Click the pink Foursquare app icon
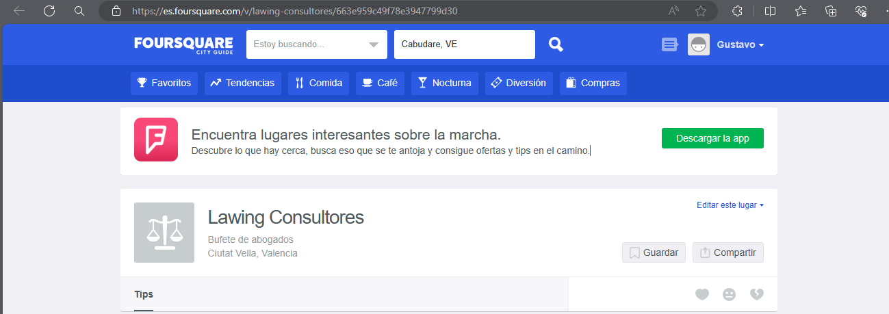 click(156, 140)
